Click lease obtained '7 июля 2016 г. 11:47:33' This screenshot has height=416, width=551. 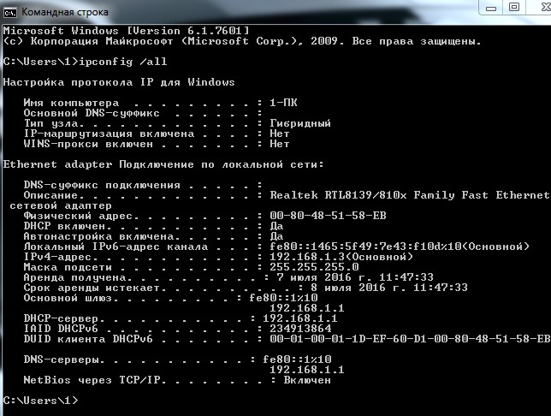click(x=355, y=277)
